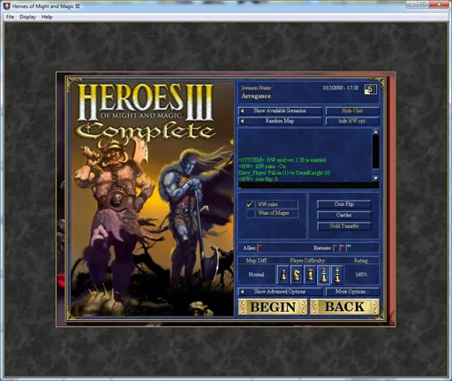Open the File menu
This screenshot has height=381, width=452.
point(10,17)
